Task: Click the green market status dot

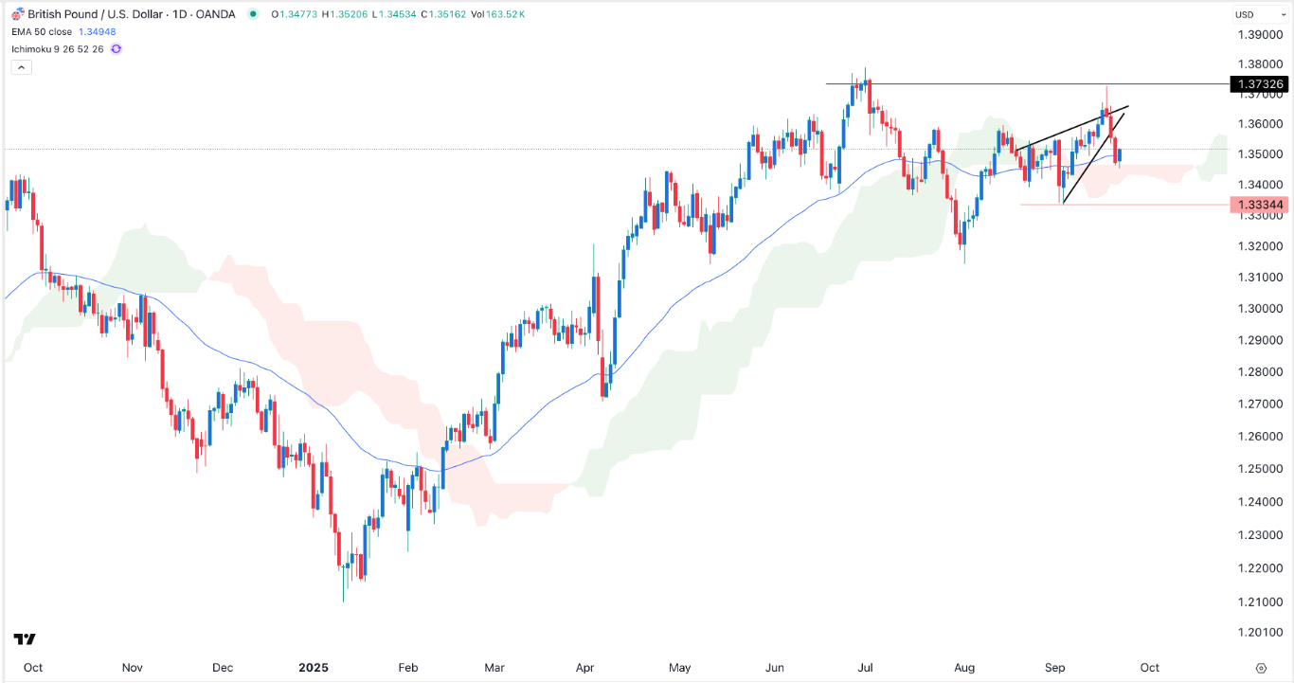Action: (252, 14)
